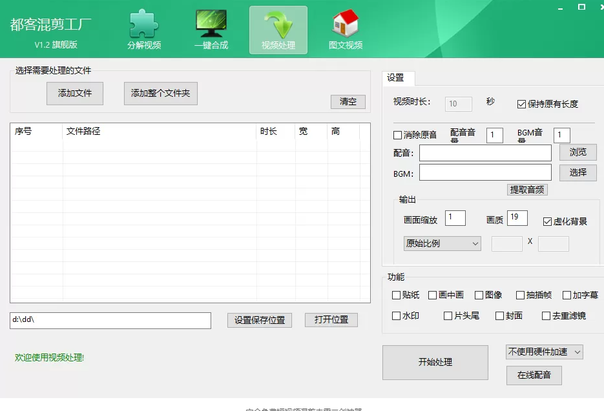The height and width of the screenshot is (411, 604).
Task: Click 打开位置 button
Action: 331,319
